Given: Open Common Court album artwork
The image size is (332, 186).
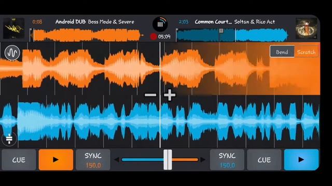Looking at the screenshot, I should tap(307, 28).
